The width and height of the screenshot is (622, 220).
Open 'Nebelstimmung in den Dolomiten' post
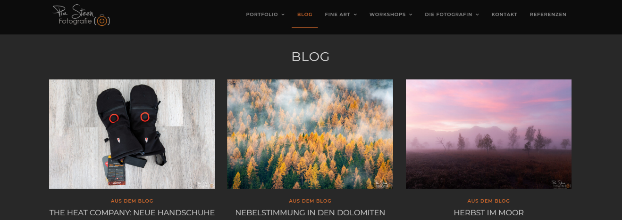[x=310, y=213]
